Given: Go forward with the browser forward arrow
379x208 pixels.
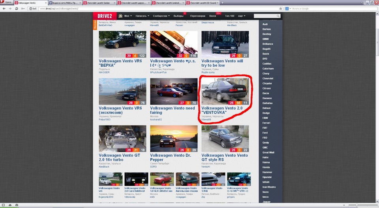Looking at the screenshot, I should click(10, 8).
